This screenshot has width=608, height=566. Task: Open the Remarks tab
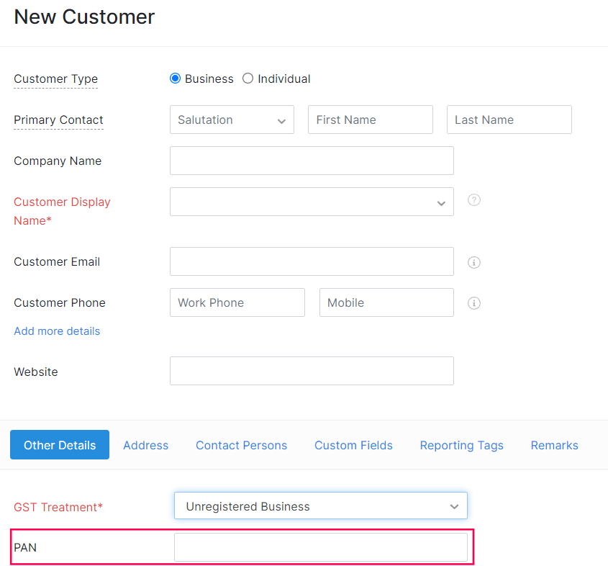tap(554, 445)
